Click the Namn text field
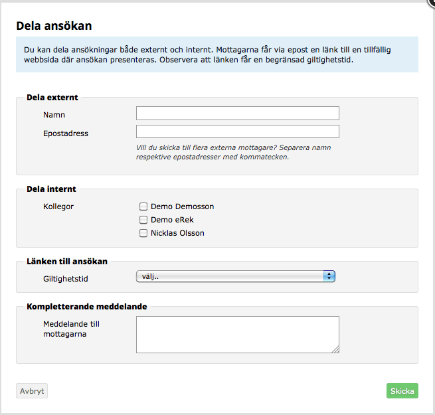Screen dimensions: 435x415 [x=237, y=114]
